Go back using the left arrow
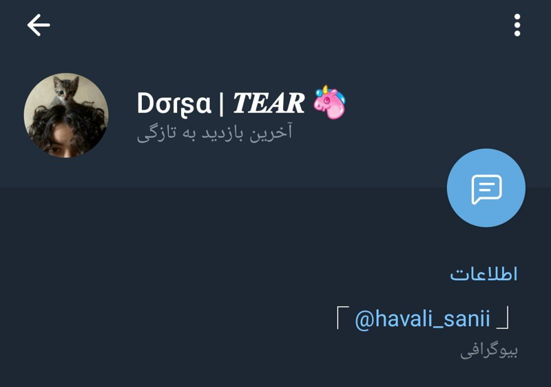This screenshot has width=551, height=387. tap(39, 25)
